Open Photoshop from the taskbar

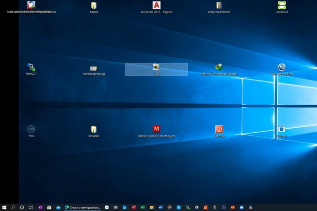click(x=224, y=207)
